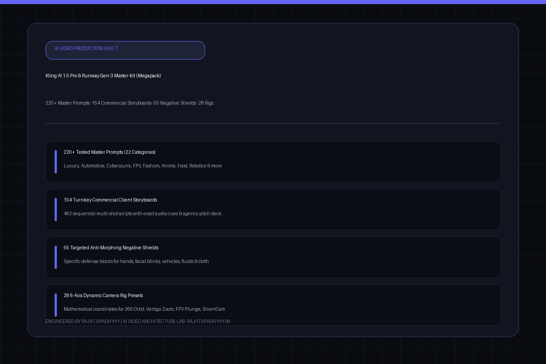Click "220+ Tested Master Prompts (22 Categories)" heading
This screenshot has height=364, width=546.
tap(110, 152)
